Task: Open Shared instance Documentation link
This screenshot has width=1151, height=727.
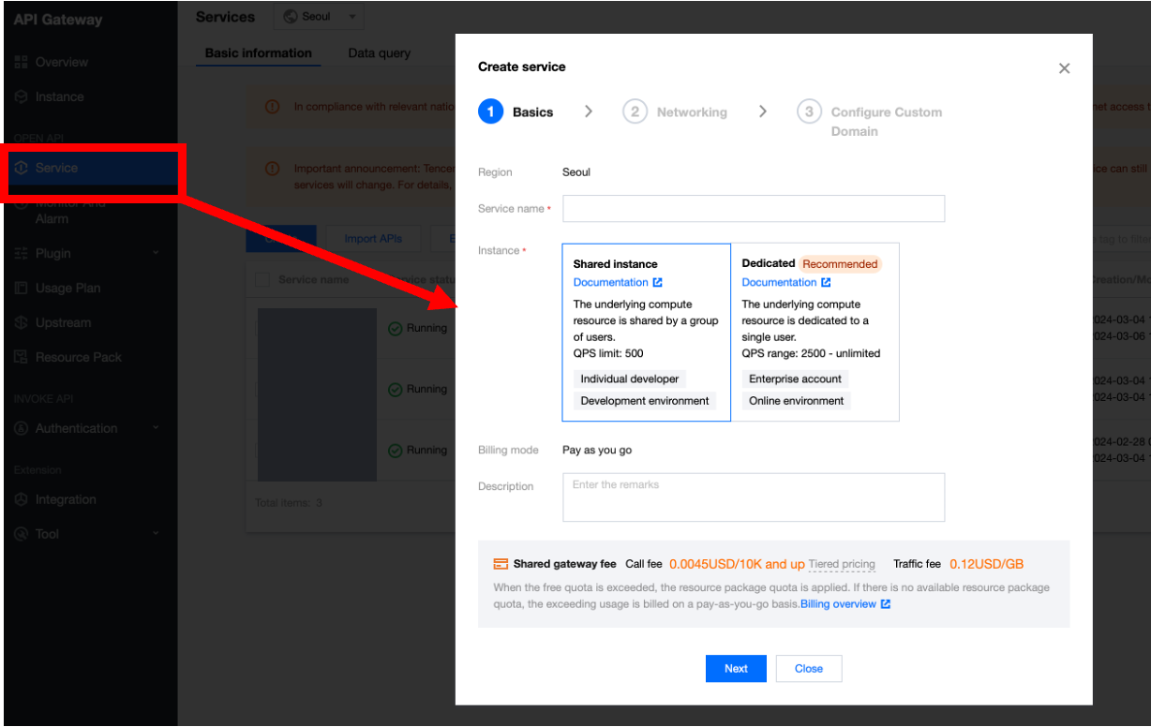Action: pos(618,282)
